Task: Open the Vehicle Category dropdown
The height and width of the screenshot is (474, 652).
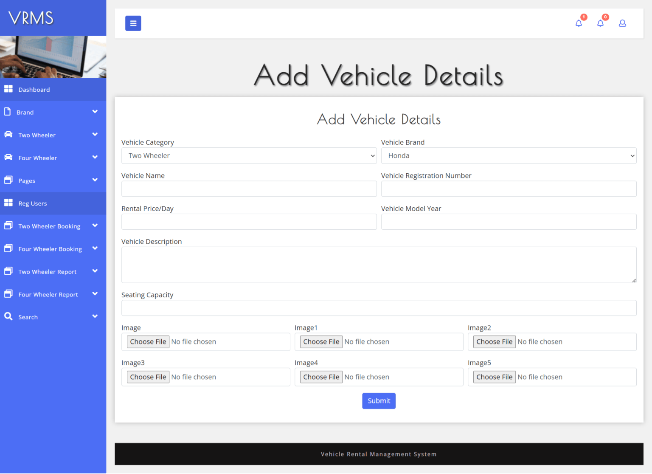Action: [249, 155]
